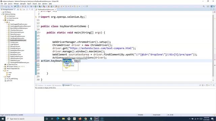Open the Help menu
Screen dimensions: 216x121
pyautogui.click(x=50, y=4)
